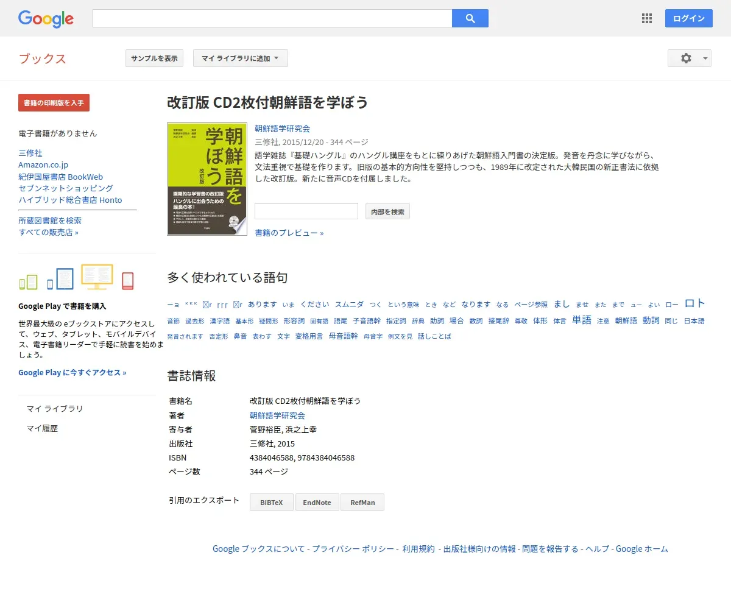Click the blue search magnifier button
This screenshot has width=731, height=611.
[x=470, y=18]
